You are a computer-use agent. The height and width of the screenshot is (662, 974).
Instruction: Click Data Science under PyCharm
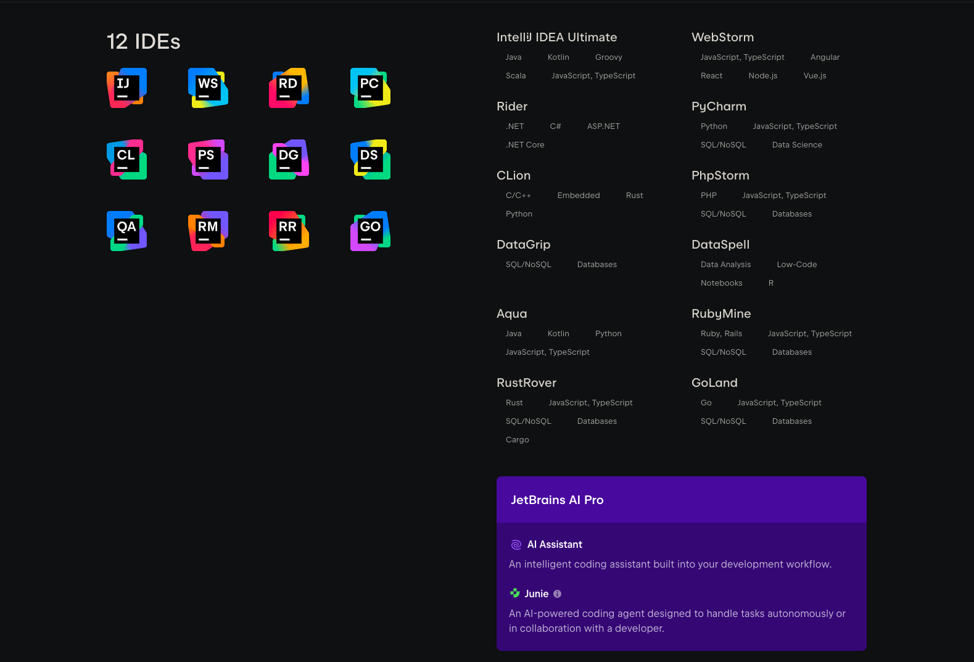797,145
